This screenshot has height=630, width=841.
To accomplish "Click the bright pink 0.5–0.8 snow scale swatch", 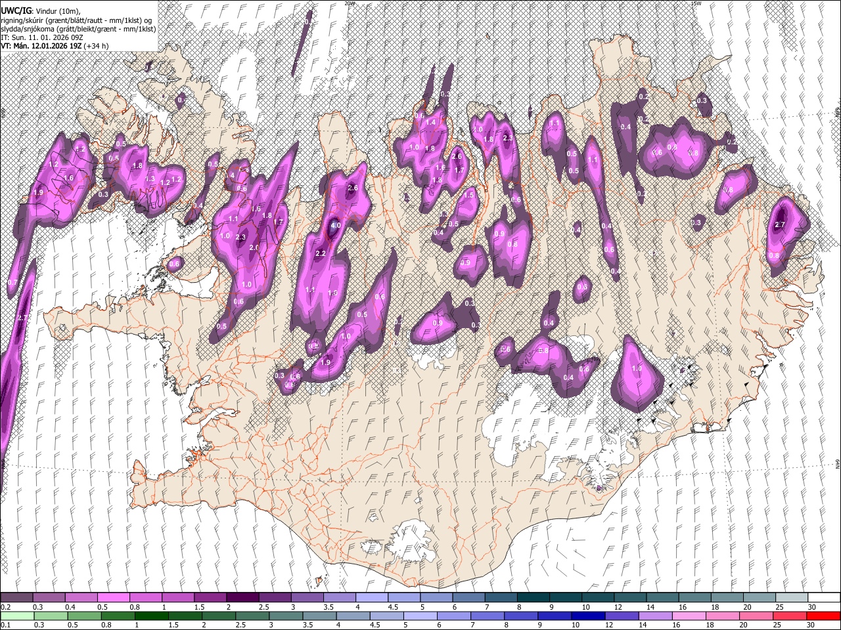I will (x=113, y=597).
